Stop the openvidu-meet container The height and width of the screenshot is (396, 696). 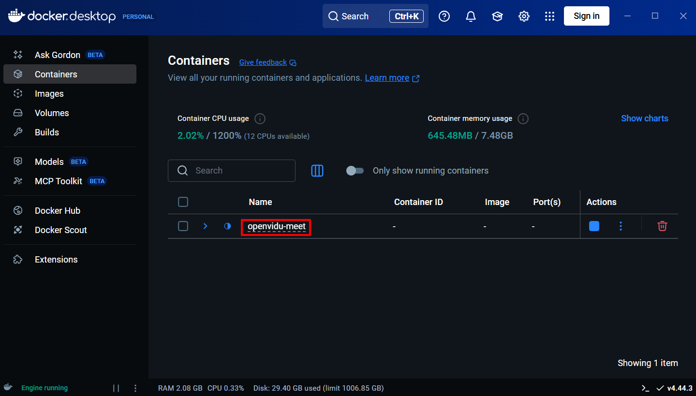594,226
